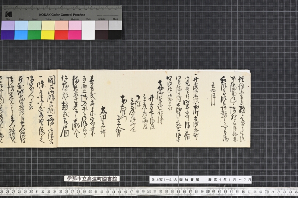The height and width of the screenshot is (198, 298).
Task: Click the 'Red' label on the color card
Action: (x=61, y=19)
